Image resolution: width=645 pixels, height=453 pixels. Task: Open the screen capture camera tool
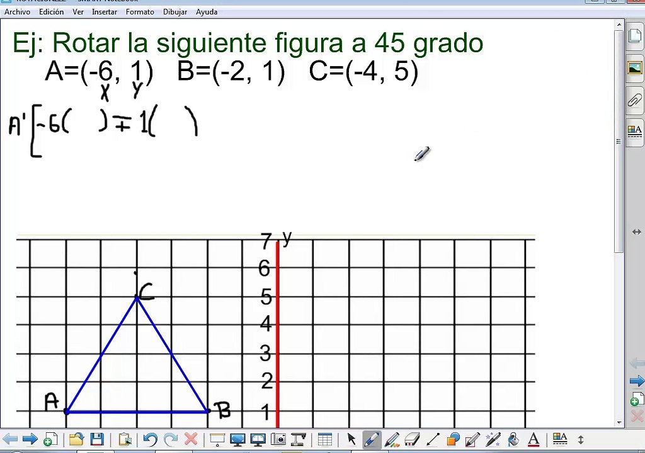(x=278, y=439)
